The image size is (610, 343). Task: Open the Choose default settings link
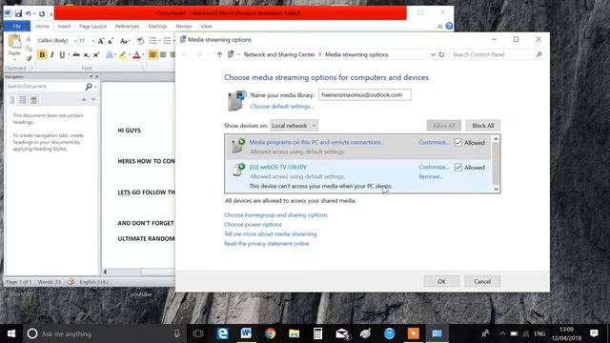(282, 106)
